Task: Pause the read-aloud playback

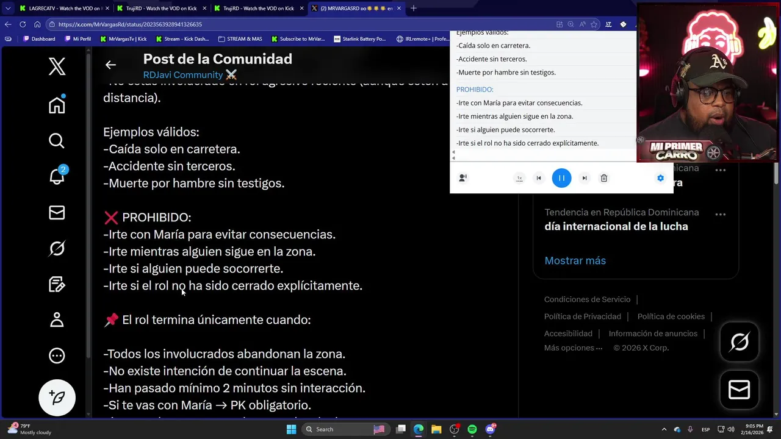Action: (x=561, y=178)
